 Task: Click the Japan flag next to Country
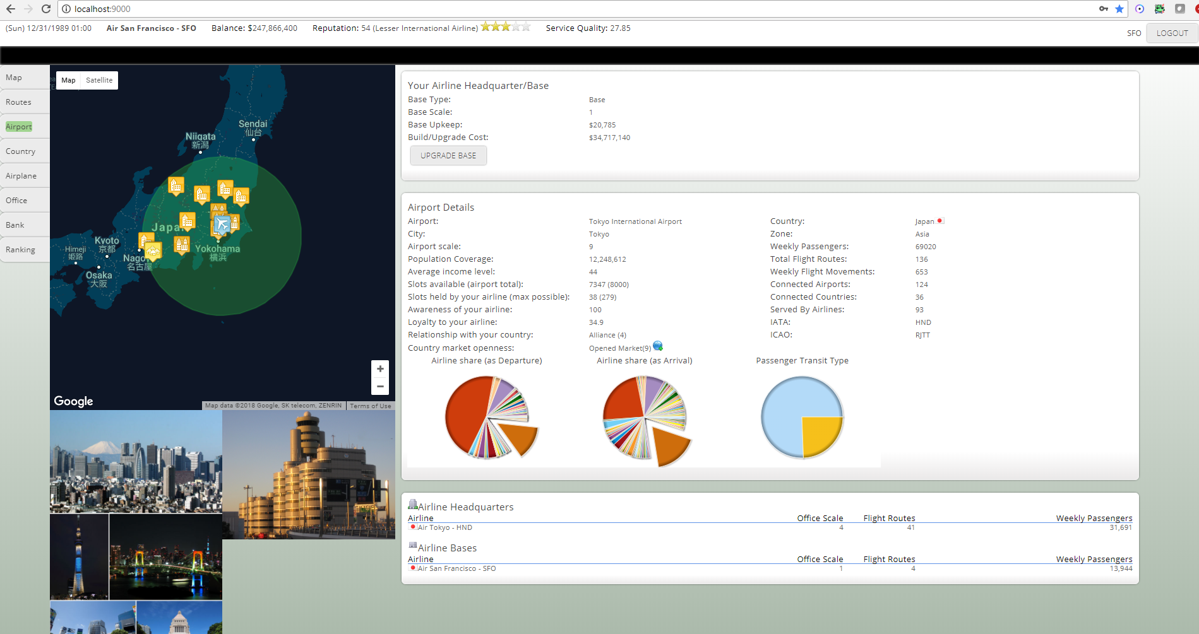pyautogui.click(x=940, y=221)
